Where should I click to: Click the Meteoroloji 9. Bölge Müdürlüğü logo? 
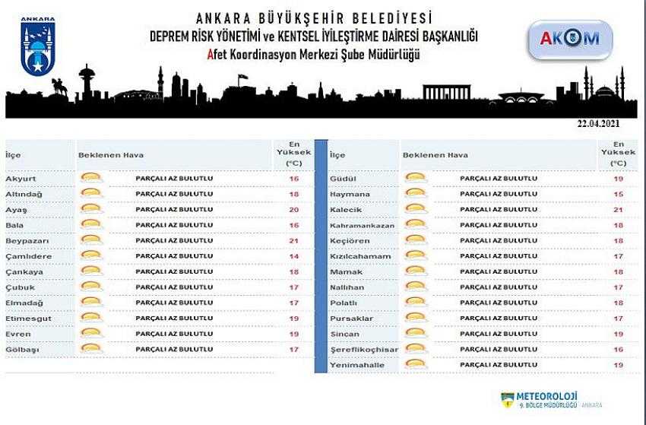click(551, 400)
